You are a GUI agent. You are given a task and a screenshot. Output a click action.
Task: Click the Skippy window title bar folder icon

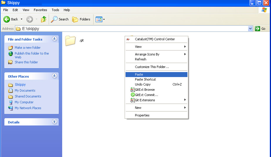3,2
